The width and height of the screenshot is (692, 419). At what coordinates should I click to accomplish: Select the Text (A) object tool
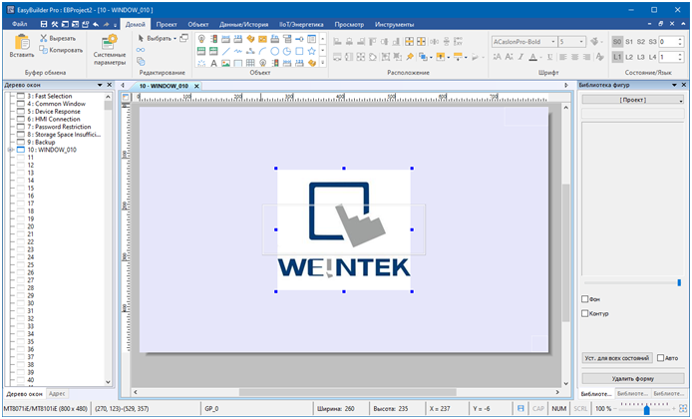[x=213, y=63]
